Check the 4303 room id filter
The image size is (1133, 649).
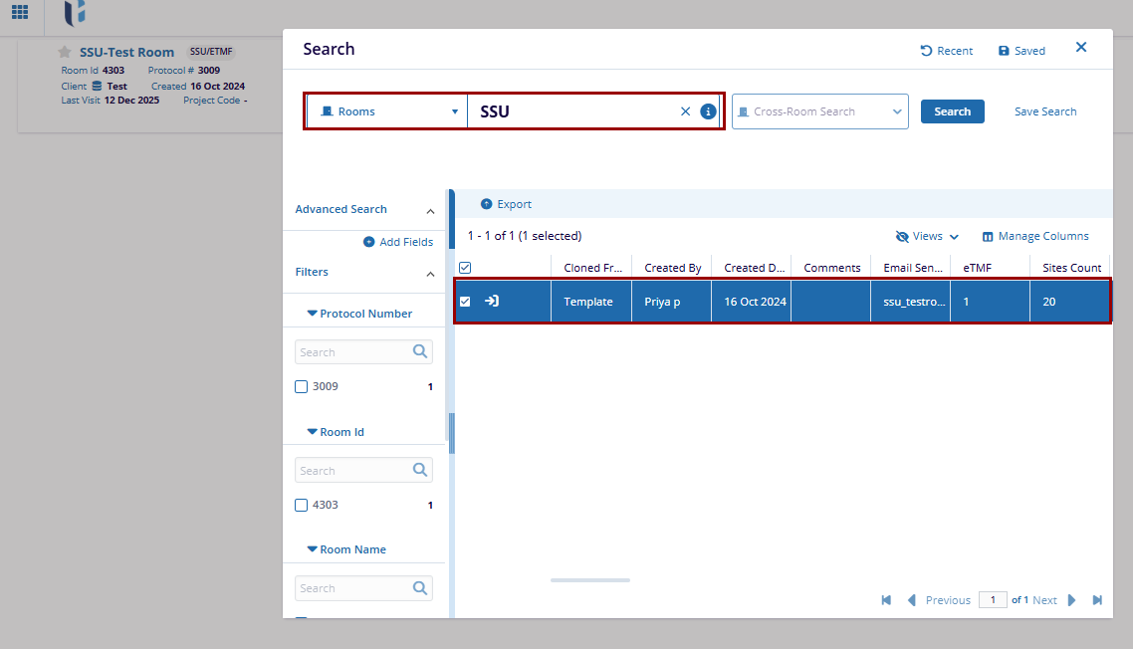click(x=302, y=505)
